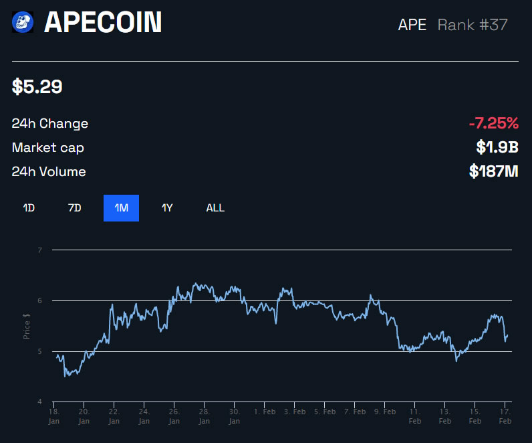532x443 pixels.
Task: Click the $187M volume value
Action: [494, 171]
